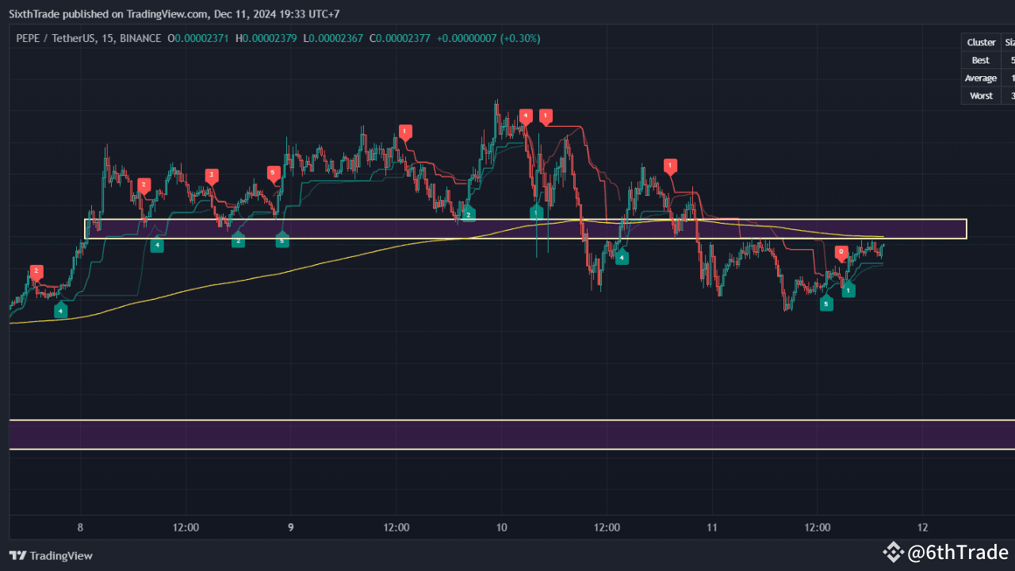Click the red '3' signal marker near Dec 8 highs
1015x571 pixels.
(x=212, y=176)
